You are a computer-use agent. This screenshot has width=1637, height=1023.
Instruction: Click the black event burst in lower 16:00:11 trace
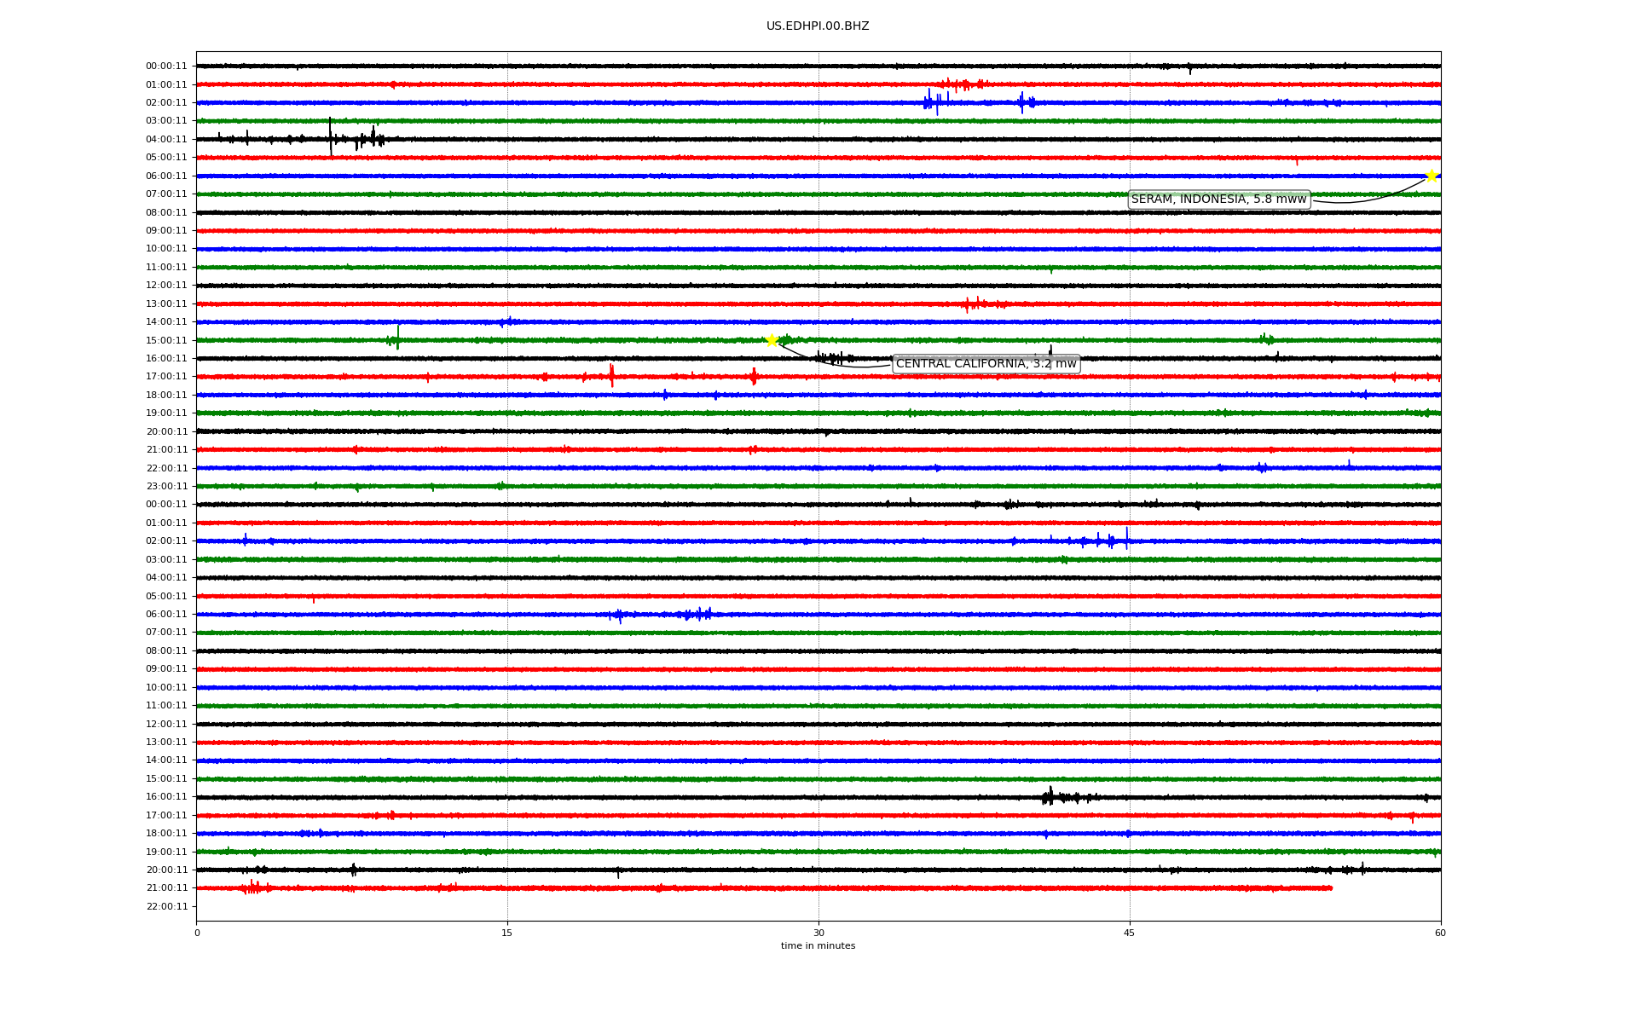(x=1050, y=796)
